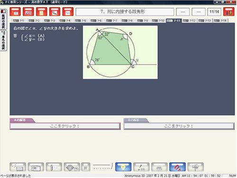The height and width of the screenshot is (178, 237).
Task: Click the lips speech icon button
Action: (x=72, y=167)
